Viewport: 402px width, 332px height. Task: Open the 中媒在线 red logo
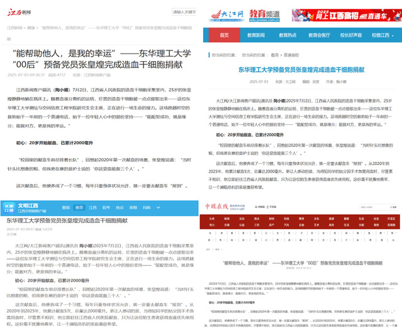(x=216, y=207)
